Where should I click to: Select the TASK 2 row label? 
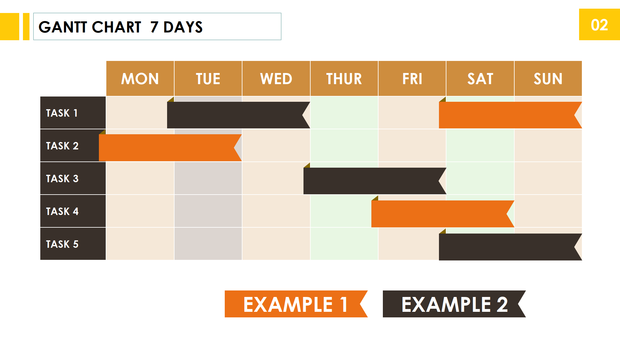click(x=73, y=145)
